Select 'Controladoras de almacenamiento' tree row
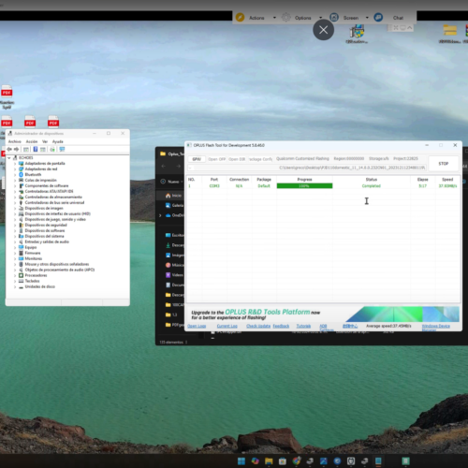Screen dimensions: 468x468 coord(53,197)
